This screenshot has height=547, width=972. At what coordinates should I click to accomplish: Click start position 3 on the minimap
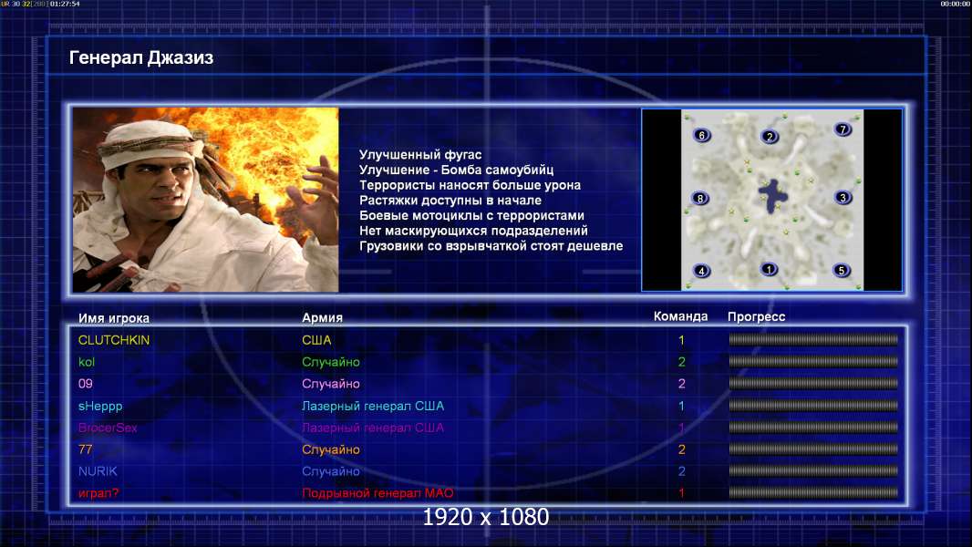click(843, 198)
